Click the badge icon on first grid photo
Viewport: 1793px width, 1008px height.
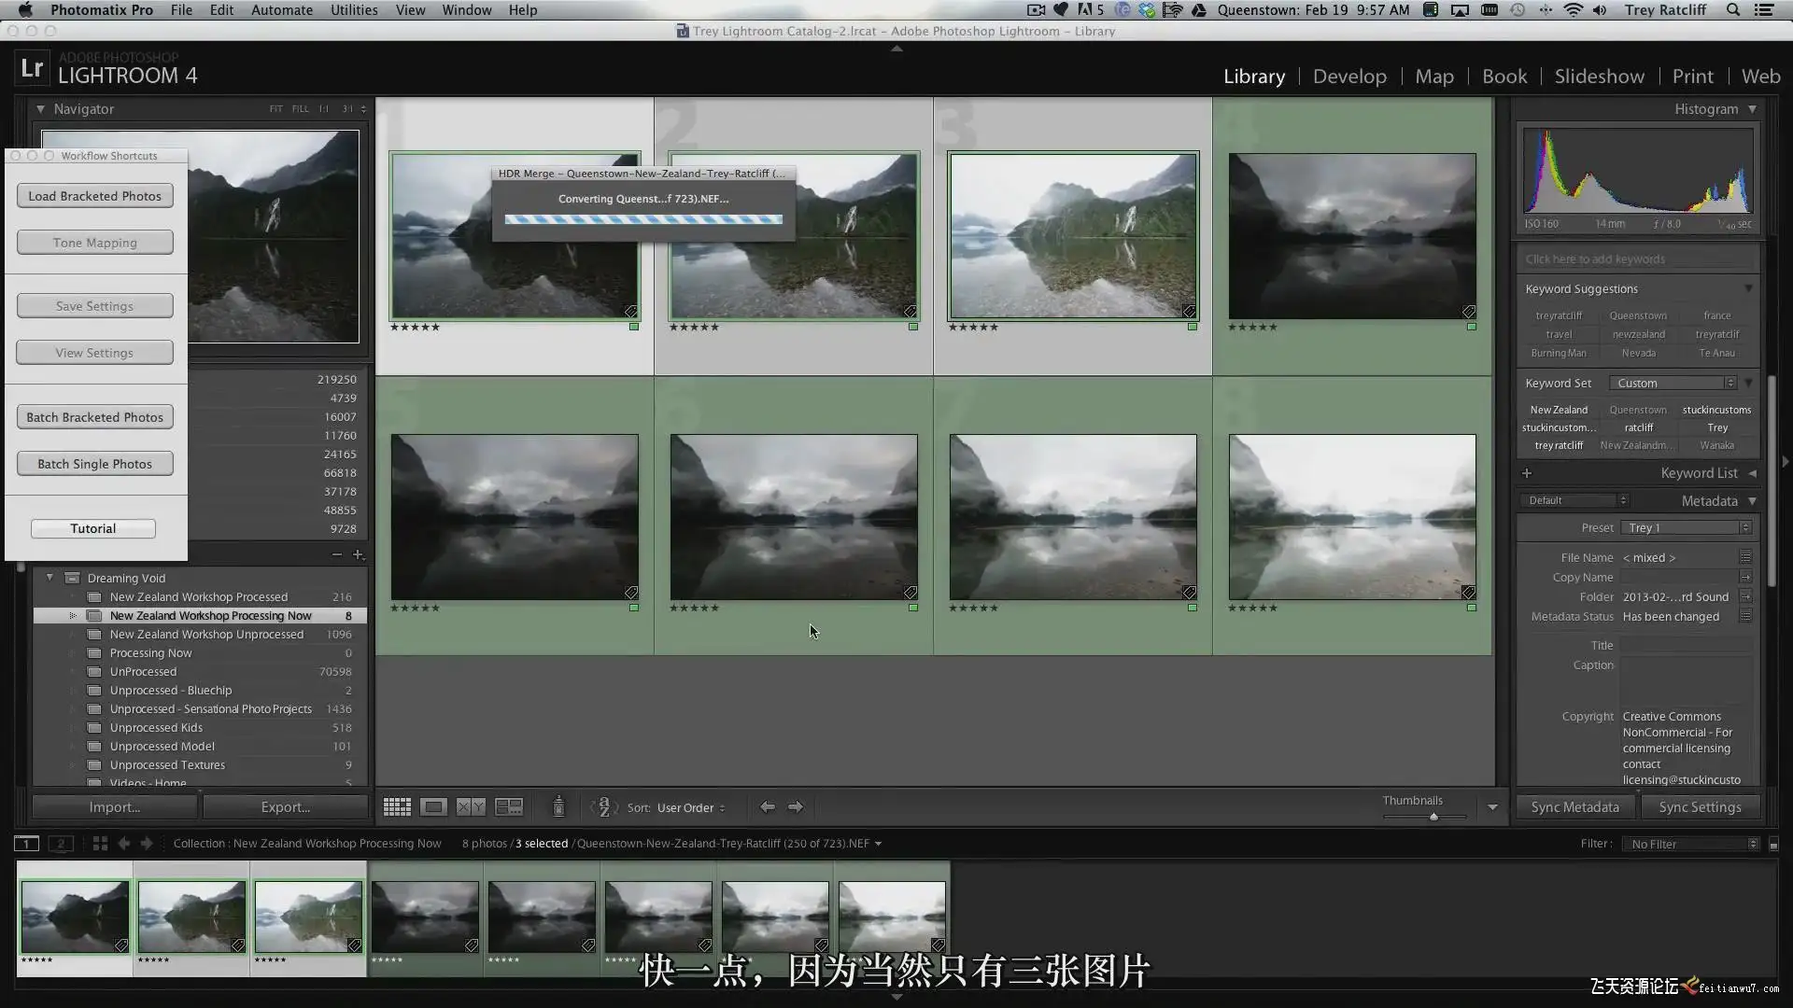pos(631,312)
